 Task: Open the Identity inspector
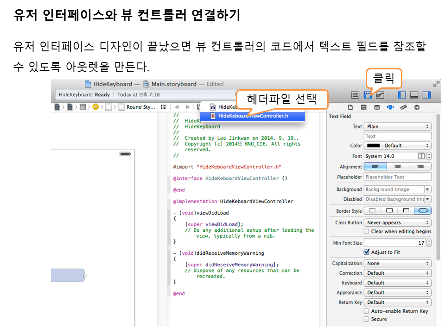coord(377,107)
